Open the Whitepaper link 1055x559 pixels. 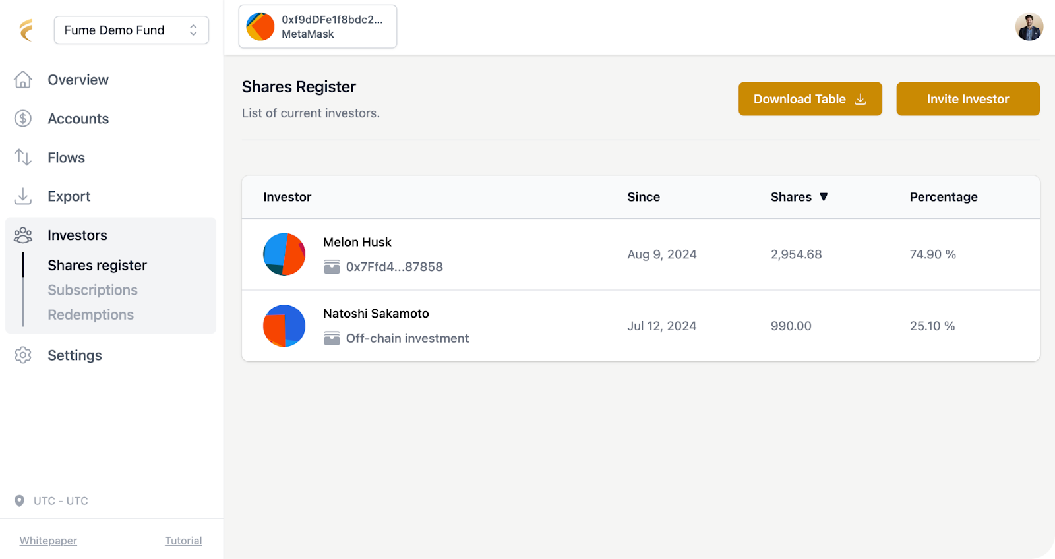pyautogui.click(x=48, y=541)
